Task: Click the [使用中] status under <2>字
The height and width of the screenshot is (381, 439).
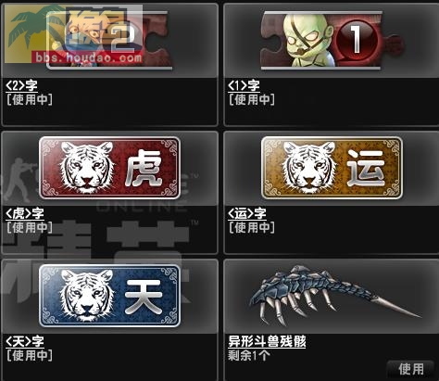Action: coord(30,99)
